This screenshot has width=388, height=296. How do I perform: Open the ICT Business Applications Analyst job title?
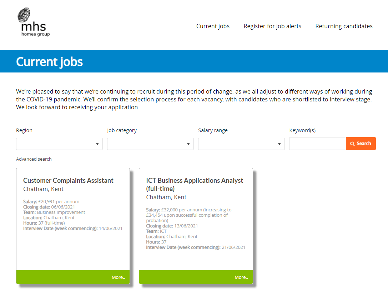click(x=195, y=185)
